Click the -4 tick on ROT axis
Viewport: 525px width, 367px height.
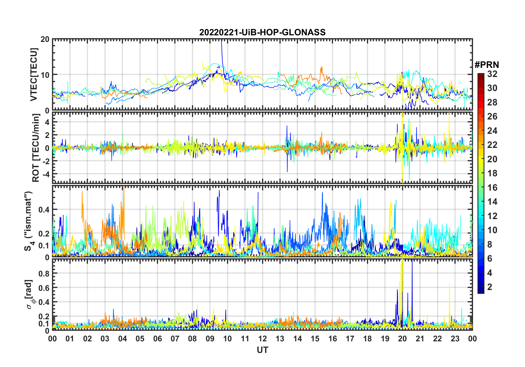tap(45, 174)
